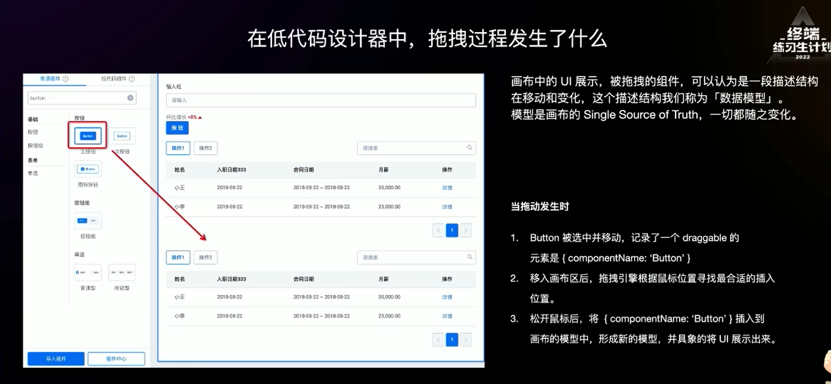Image resolution: width=831 pixels, height=384 pixels.
Task: Click the 入职日期333 header in first table
Action: pyautogui.click(x=231, y=169)
